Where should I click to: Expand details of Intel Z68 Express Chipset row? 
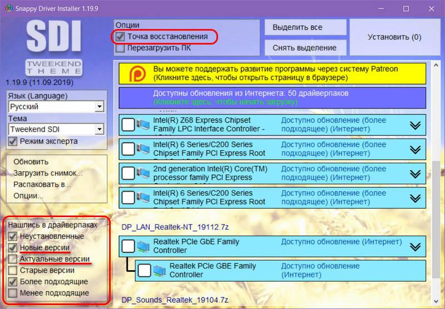pos(415,125)
